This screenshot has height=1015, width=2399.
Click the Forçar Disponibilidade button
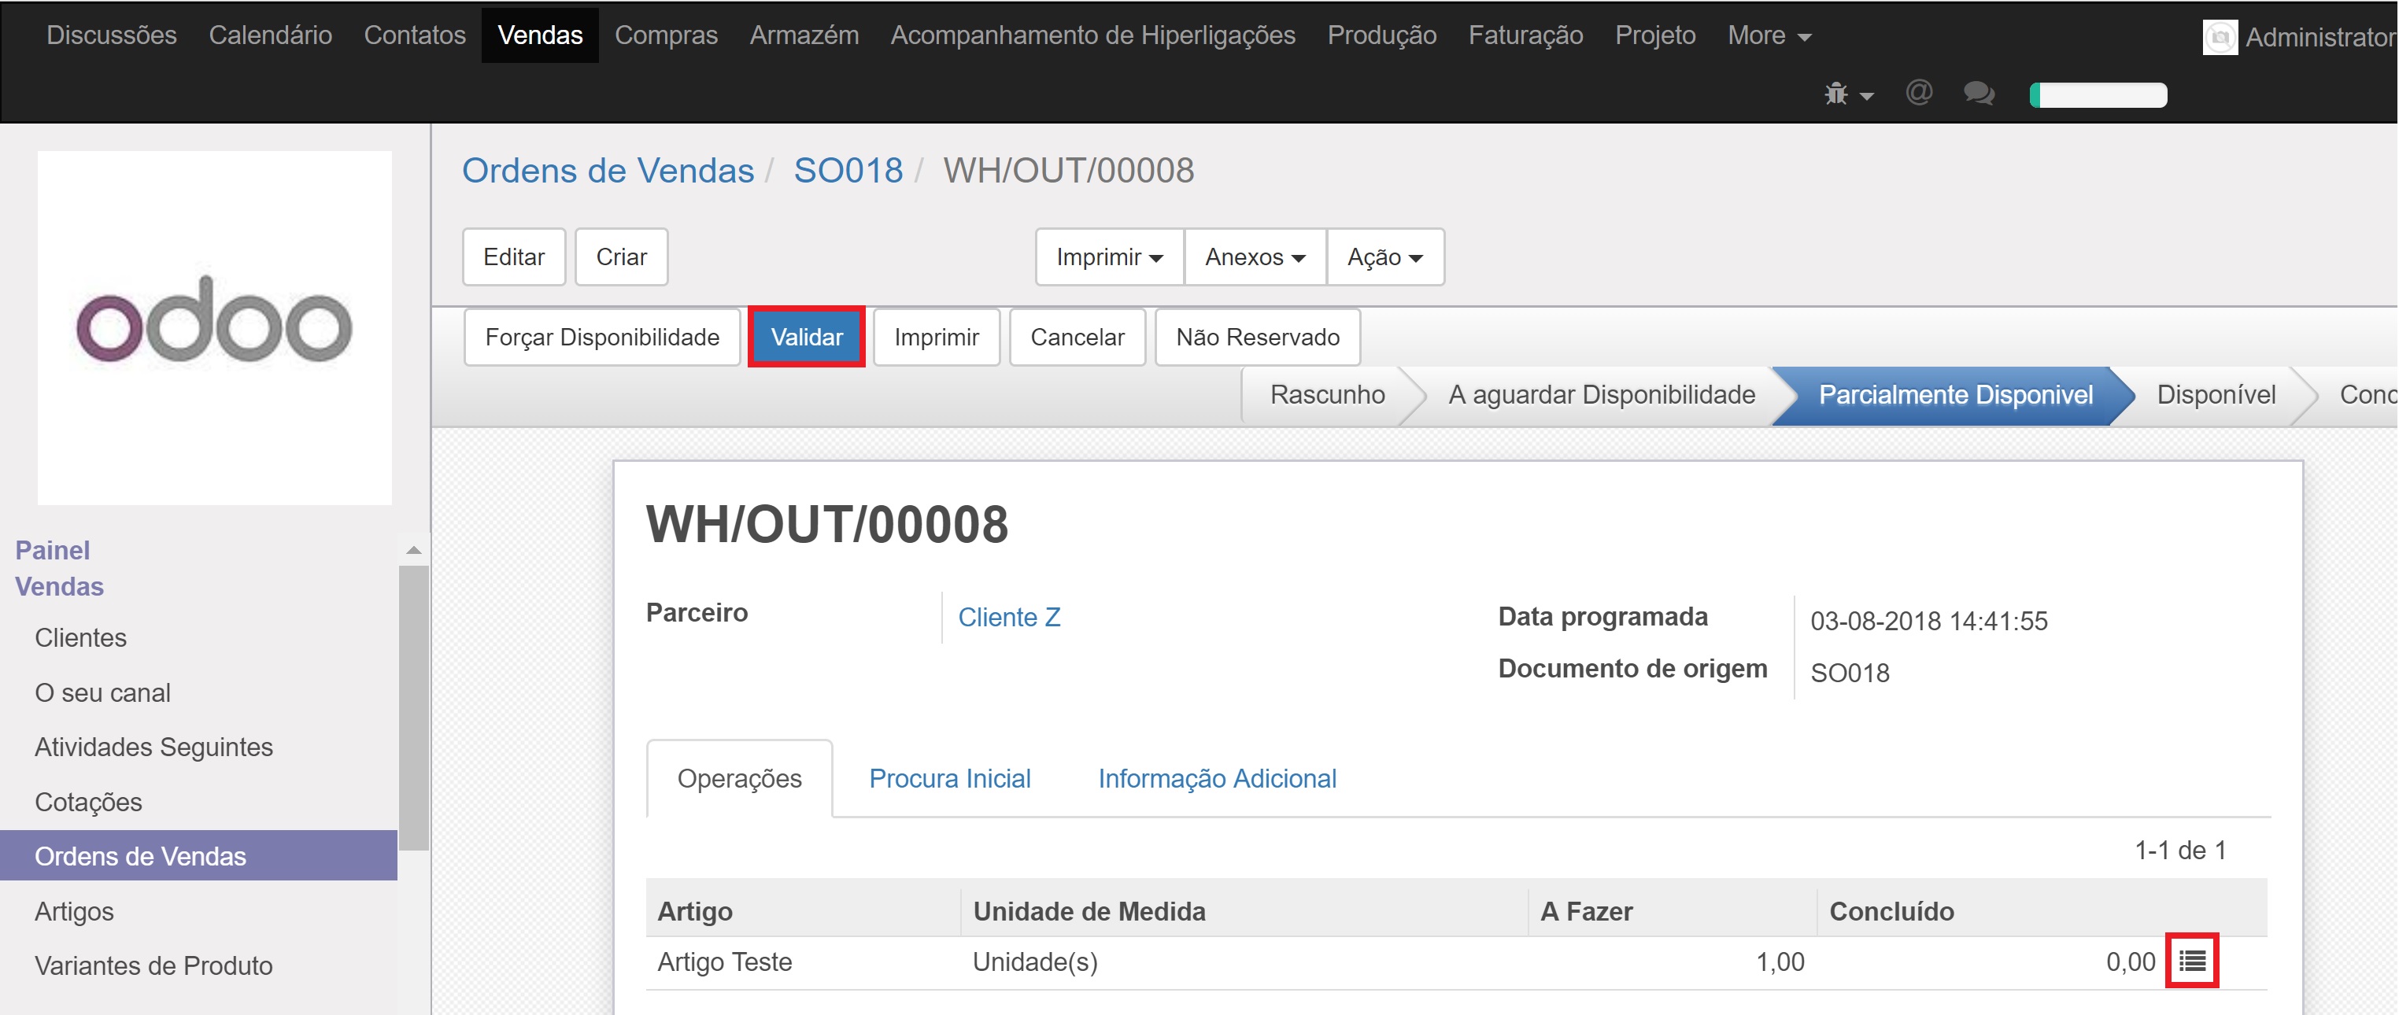point(601,337)
